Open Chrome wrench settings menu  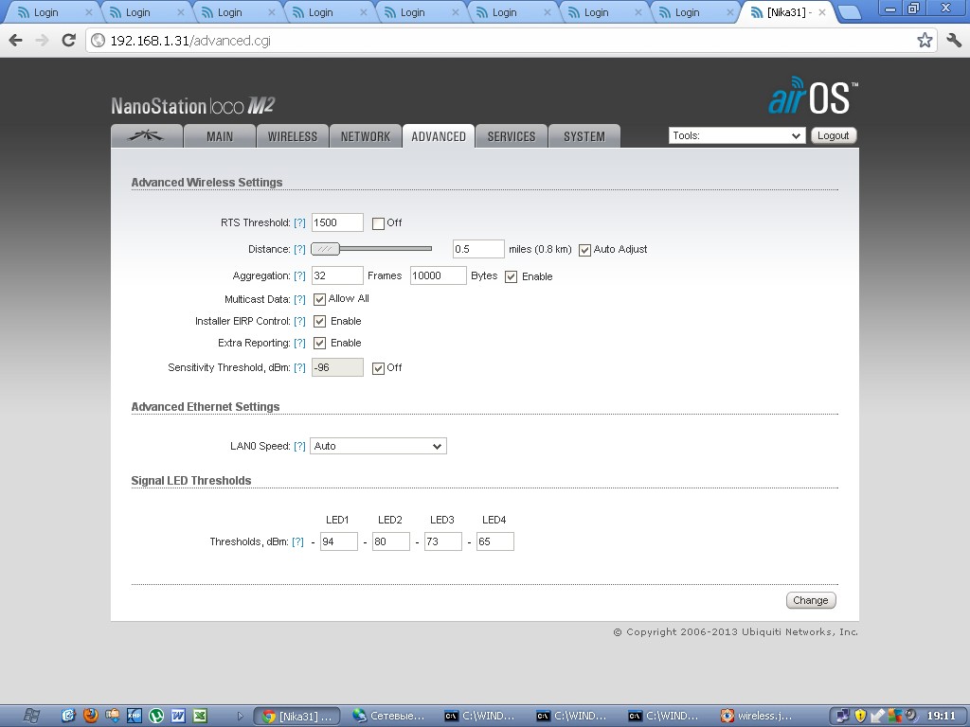[954, 41]
